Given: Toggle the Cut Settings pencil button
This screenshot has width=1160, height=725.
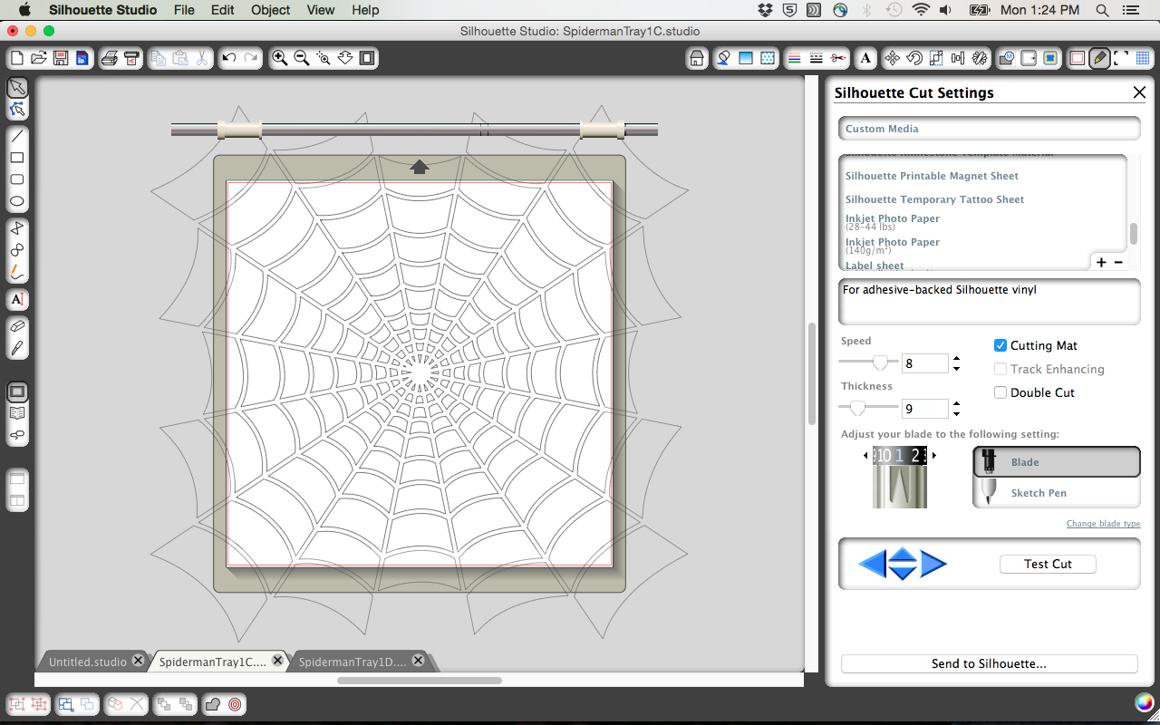Looking at the screenshot, I should pos(1099,58).
